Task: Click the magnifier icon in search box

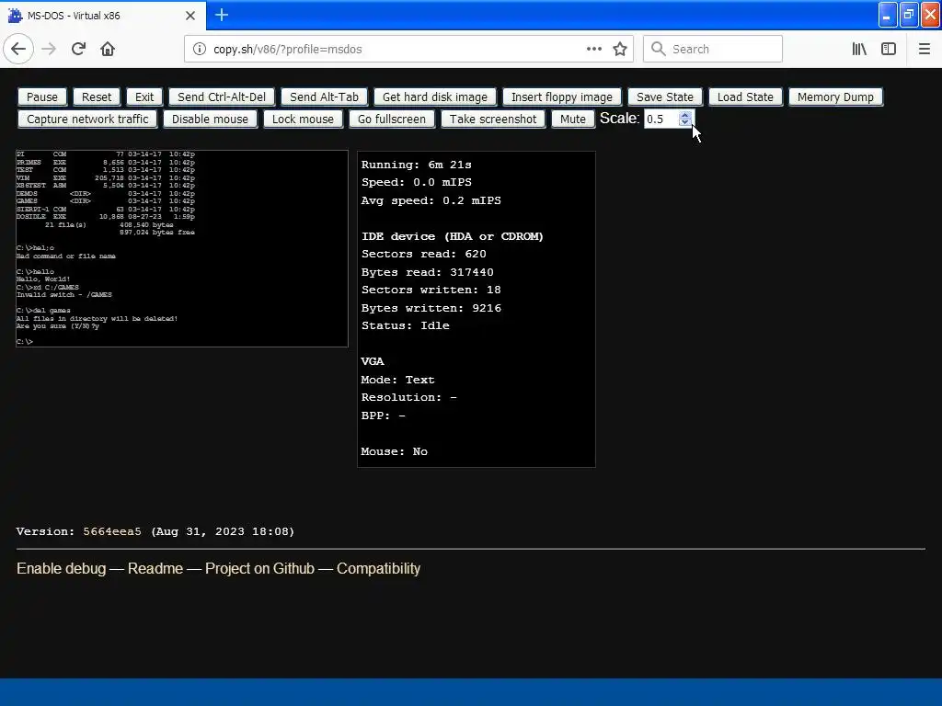Action: [x=659, y=50]
